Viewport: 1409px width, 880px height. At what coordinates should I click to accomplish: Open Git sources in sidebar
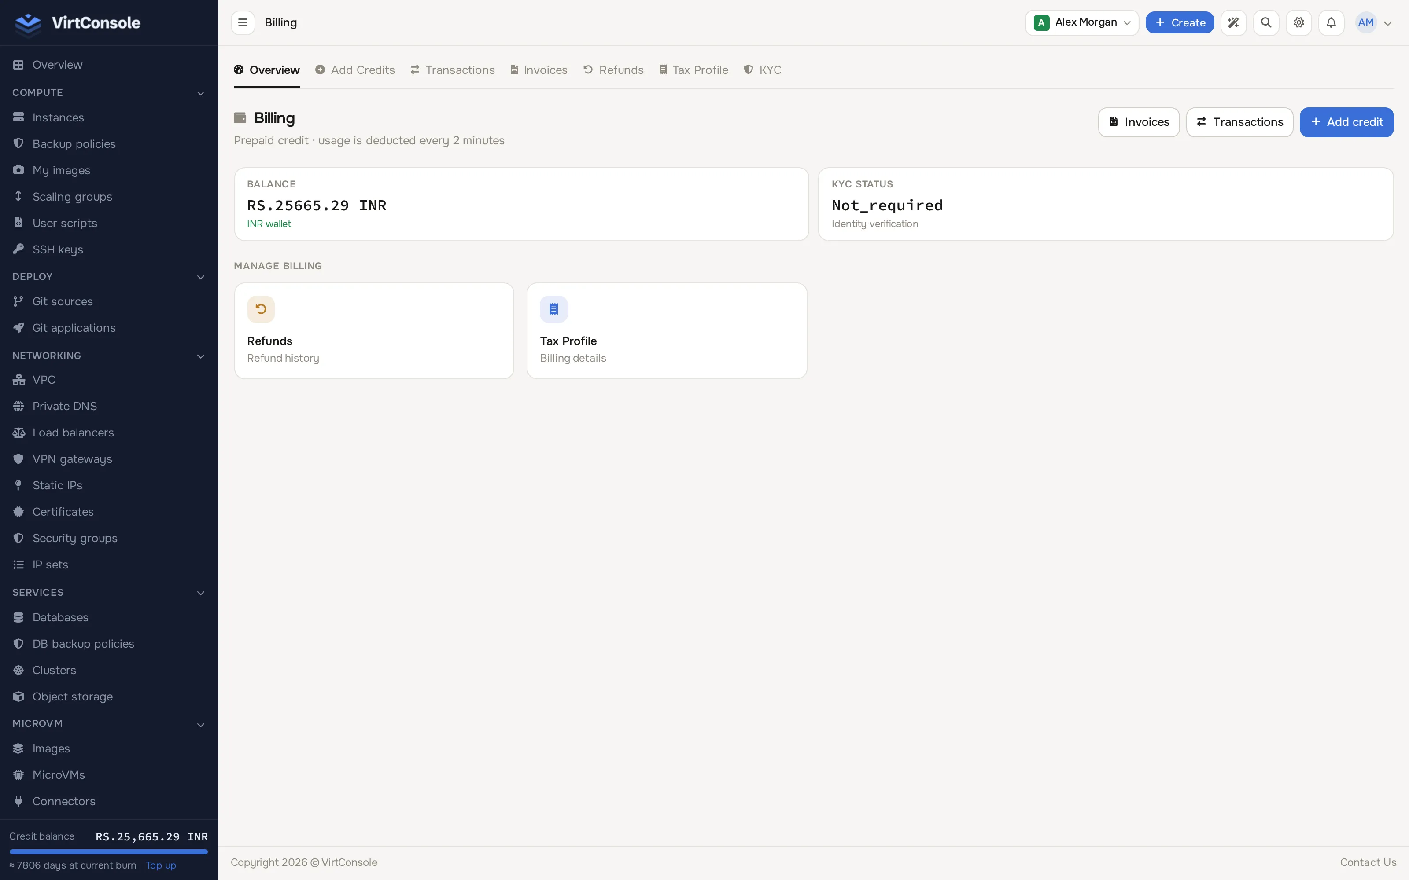click(x=109, y=301)
